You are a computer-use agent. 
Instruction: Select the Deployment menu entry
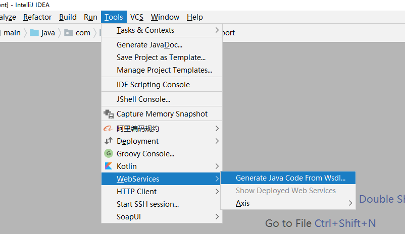tap(162, 141)
